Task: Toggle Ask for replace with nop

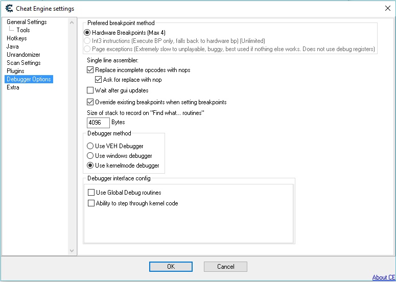Action: pos(99,80)
